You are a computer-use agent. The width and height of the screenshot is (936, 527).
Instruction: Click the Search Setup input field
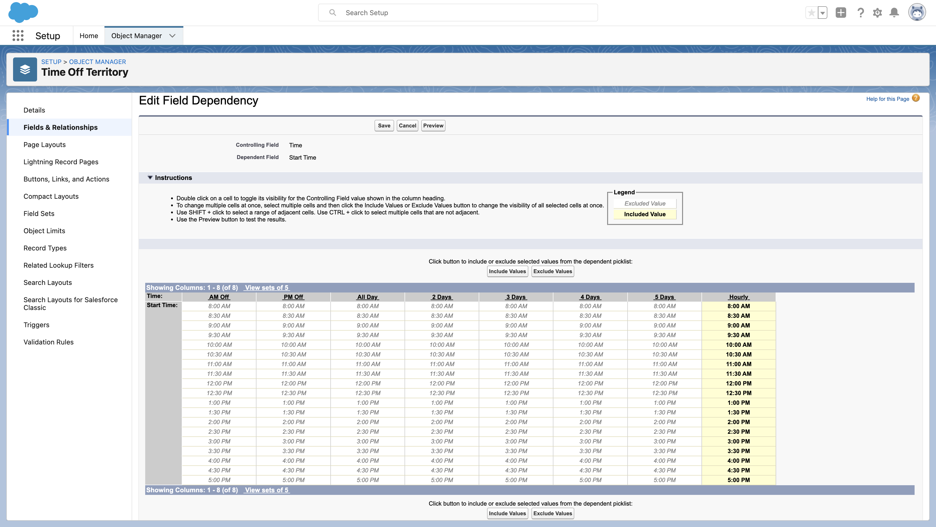pyautogui.click(x=458, y=13)
